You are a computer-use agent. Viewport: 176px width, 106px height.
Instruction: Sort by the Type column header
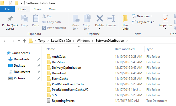point(150,49)
